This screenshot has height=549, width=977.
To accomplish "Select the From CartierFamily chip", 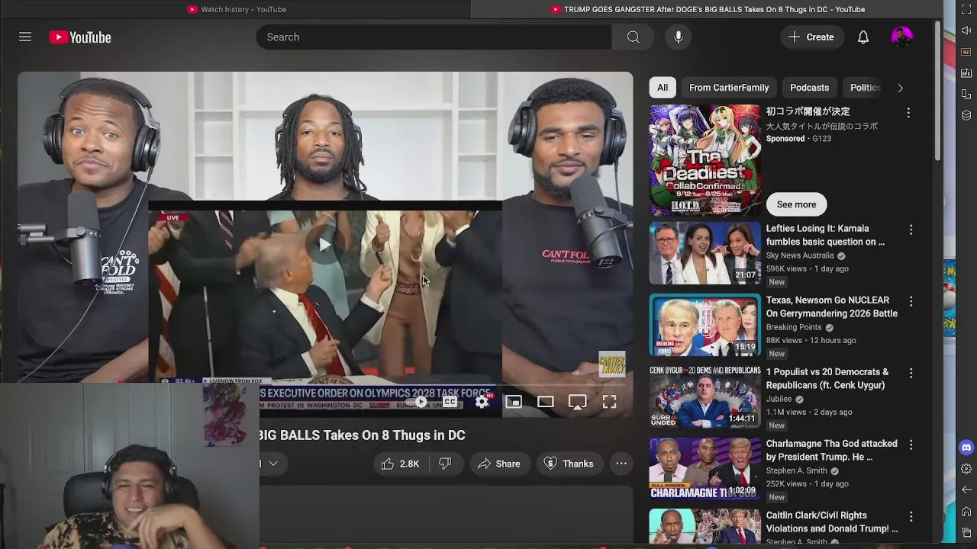I will (x=729, y=88).
